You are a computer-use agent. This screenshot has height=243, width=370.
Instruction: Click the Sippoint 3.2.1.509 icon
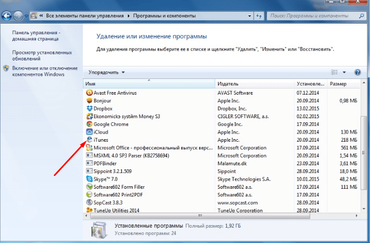[x=89, y=171]
